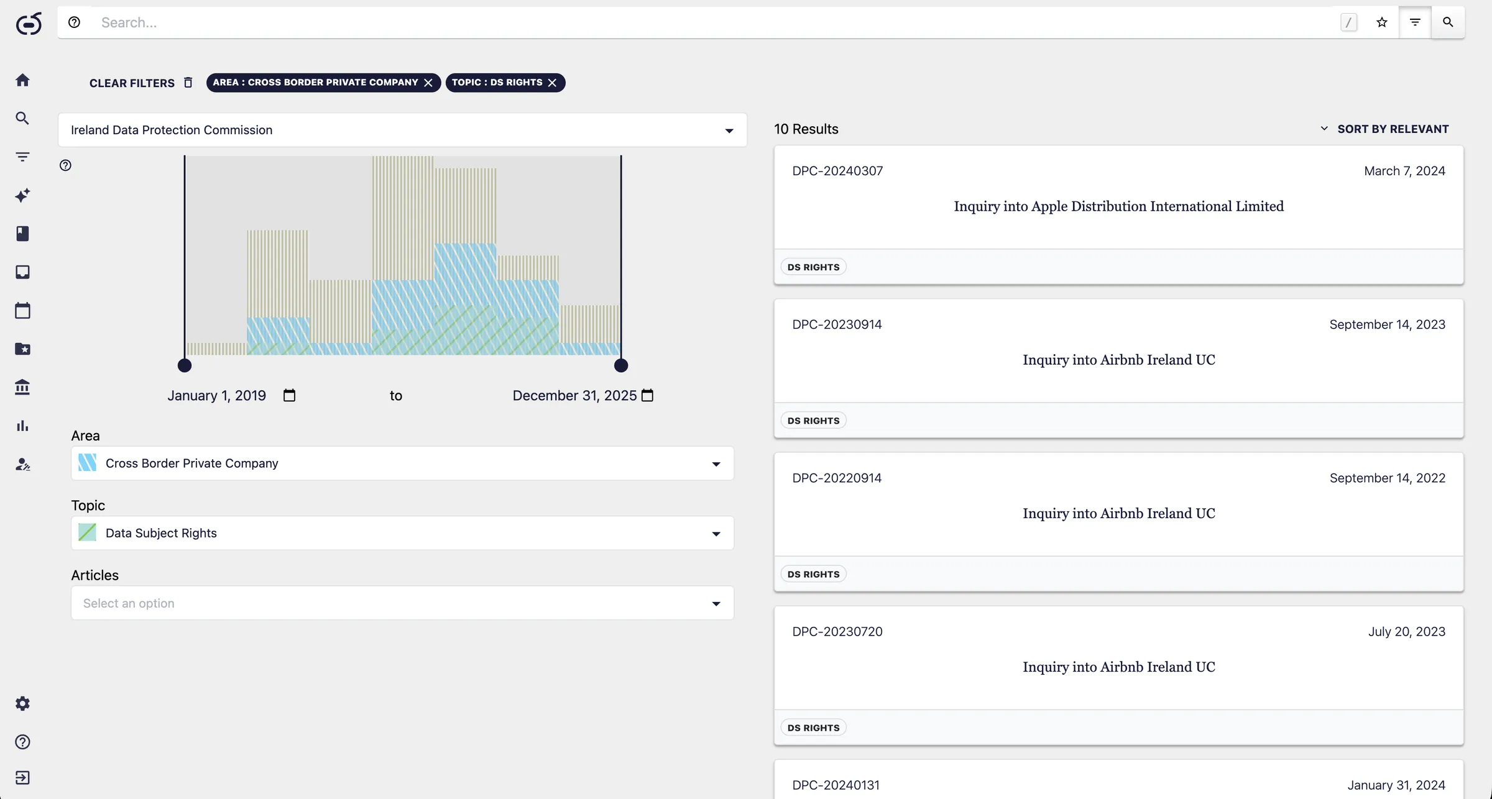Click the DPC-20230720 reference text
Screen dimensions: 1492x799
tap(837, 631)
